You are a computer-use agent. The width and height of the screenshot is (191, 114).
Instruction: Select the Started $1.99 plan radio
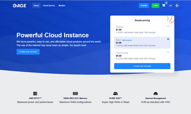click(x=168, y=26)
